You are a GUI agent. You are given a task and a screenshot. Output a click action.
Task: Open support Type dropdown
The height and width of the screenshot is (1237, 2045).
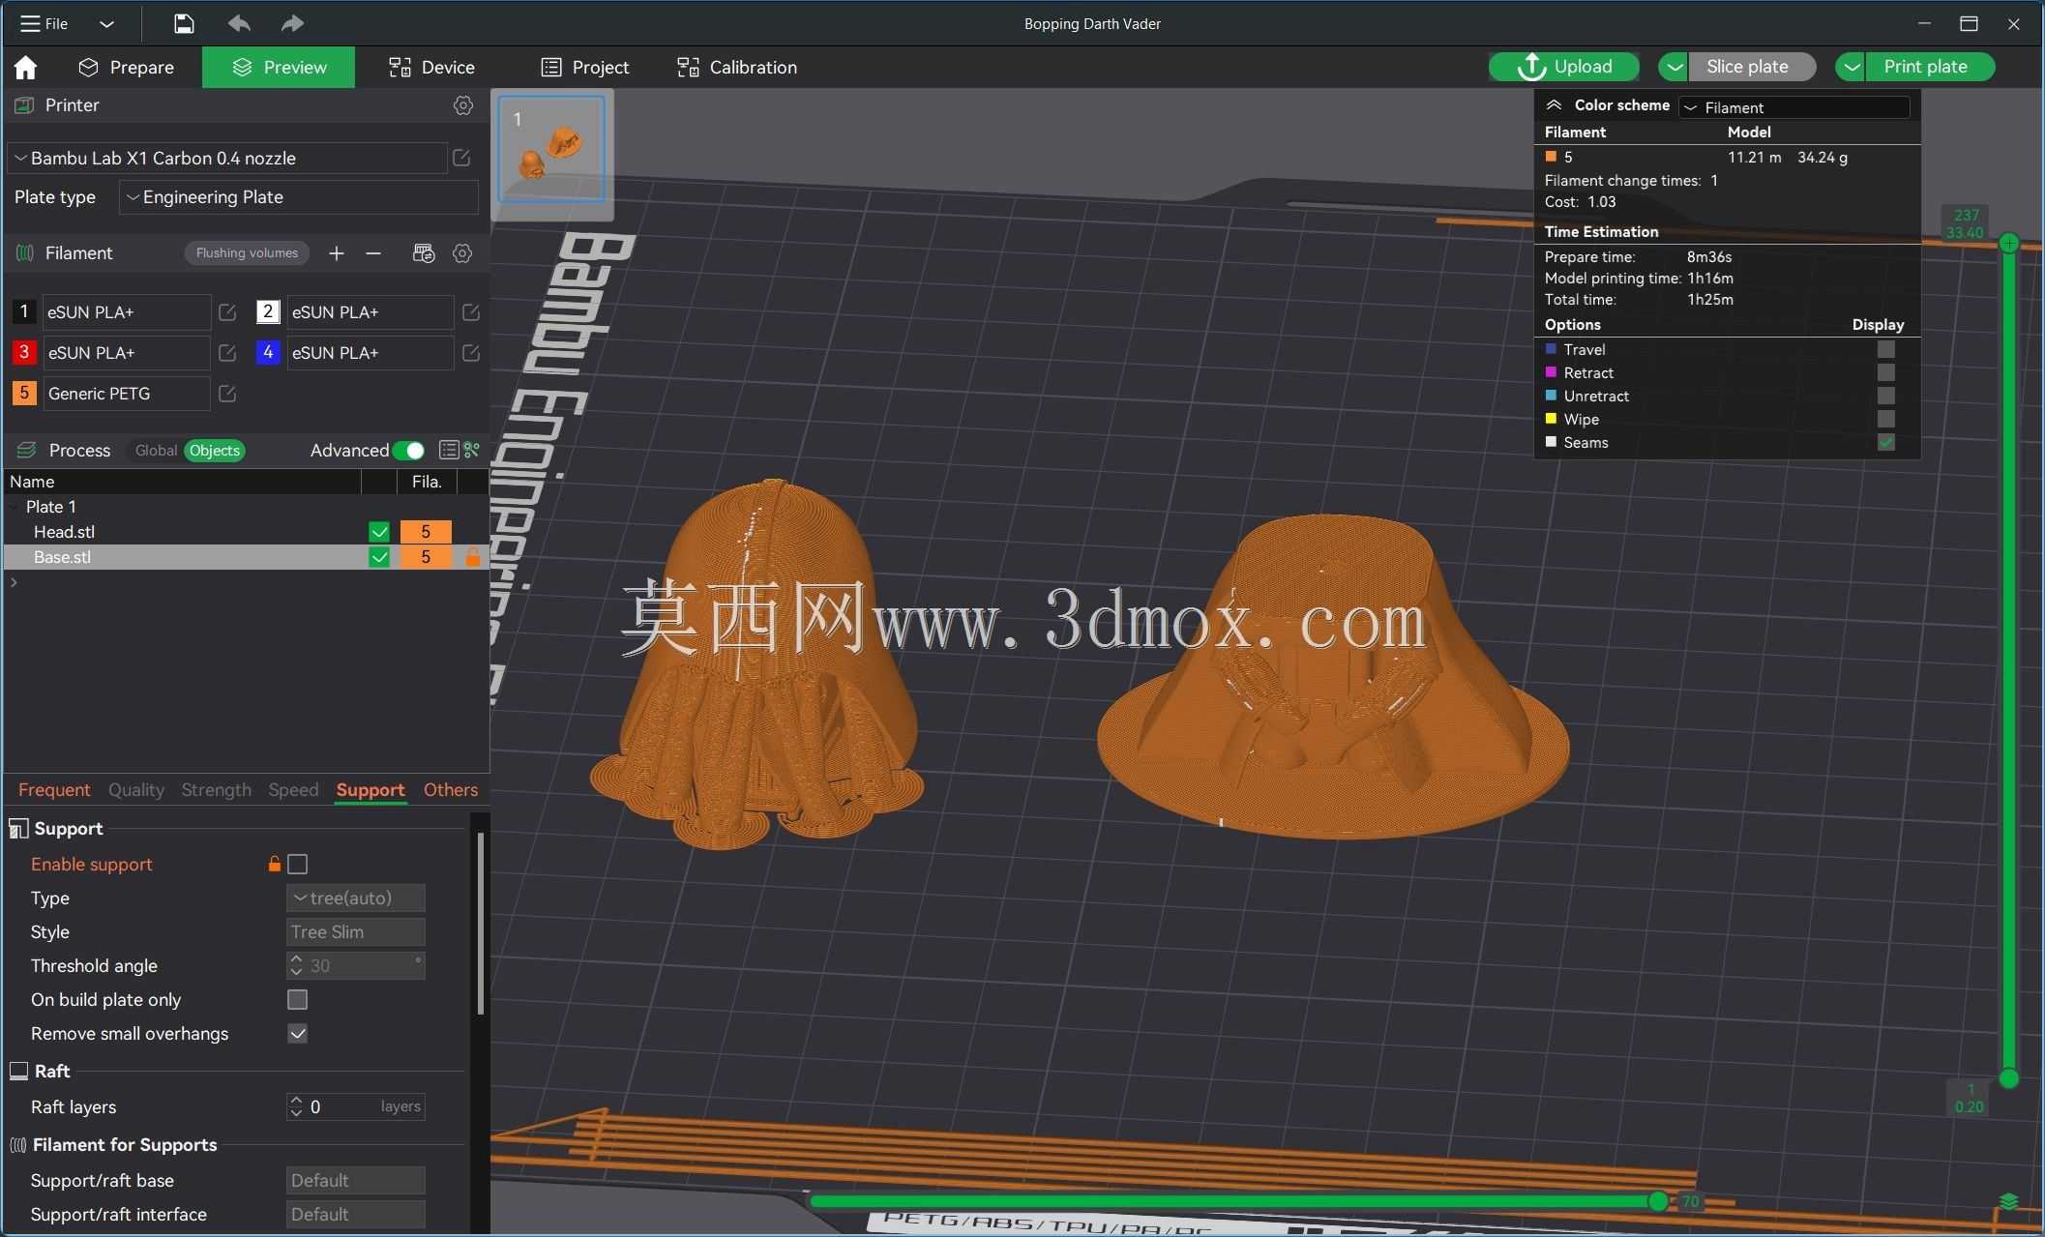[x=356, y=898]
